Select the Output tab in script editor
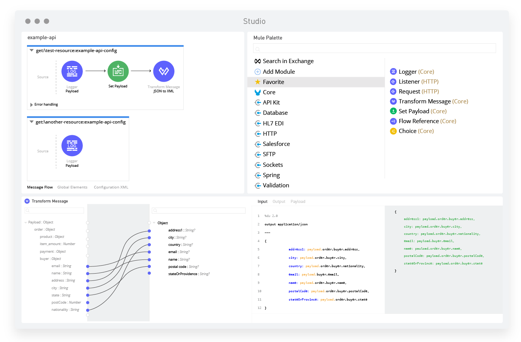 [x=279, y=202]
